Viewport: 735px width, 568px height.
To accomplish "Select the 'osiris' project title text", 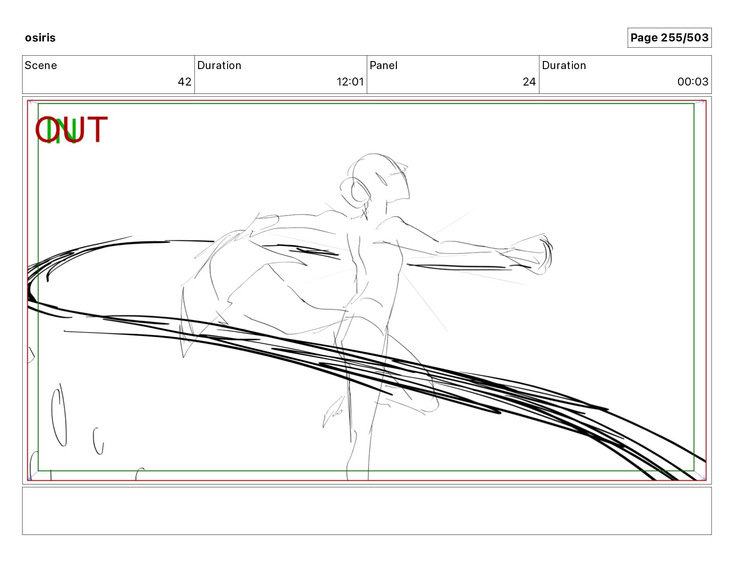I will pos(40,38).
